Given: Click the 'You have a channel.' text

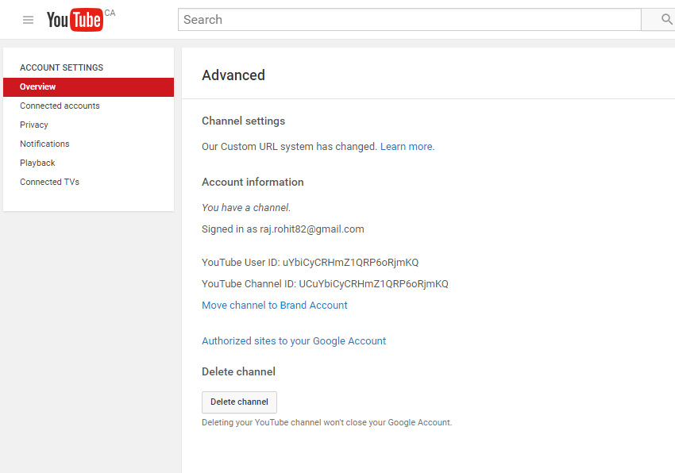Looking at the screenshot, I should [246, 208].
